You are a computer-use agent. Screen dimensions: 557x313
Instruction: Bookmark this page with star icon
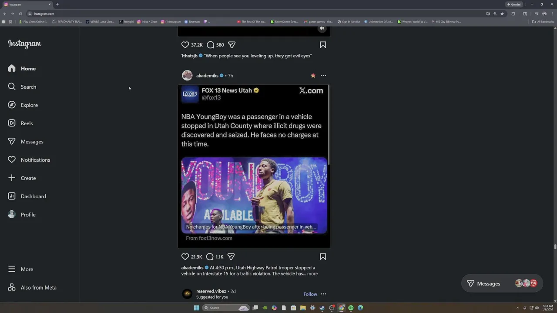[502, 13]
